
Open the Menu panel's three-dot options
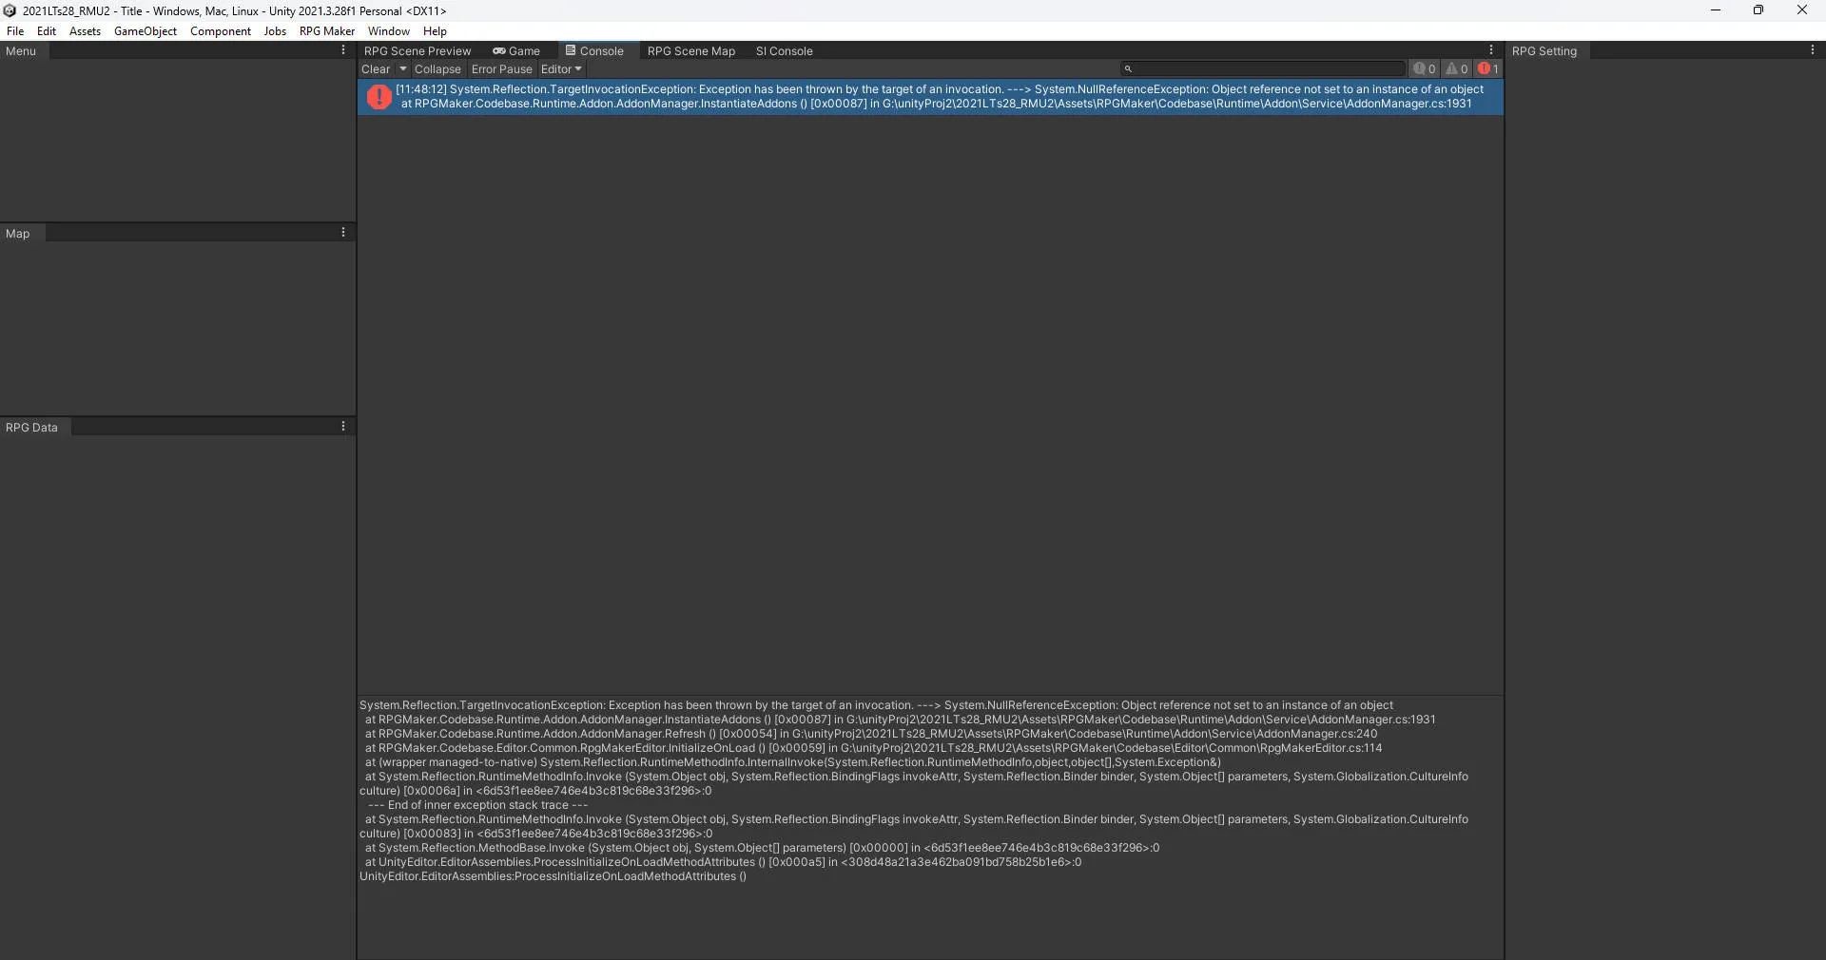(x=343, y=50)
